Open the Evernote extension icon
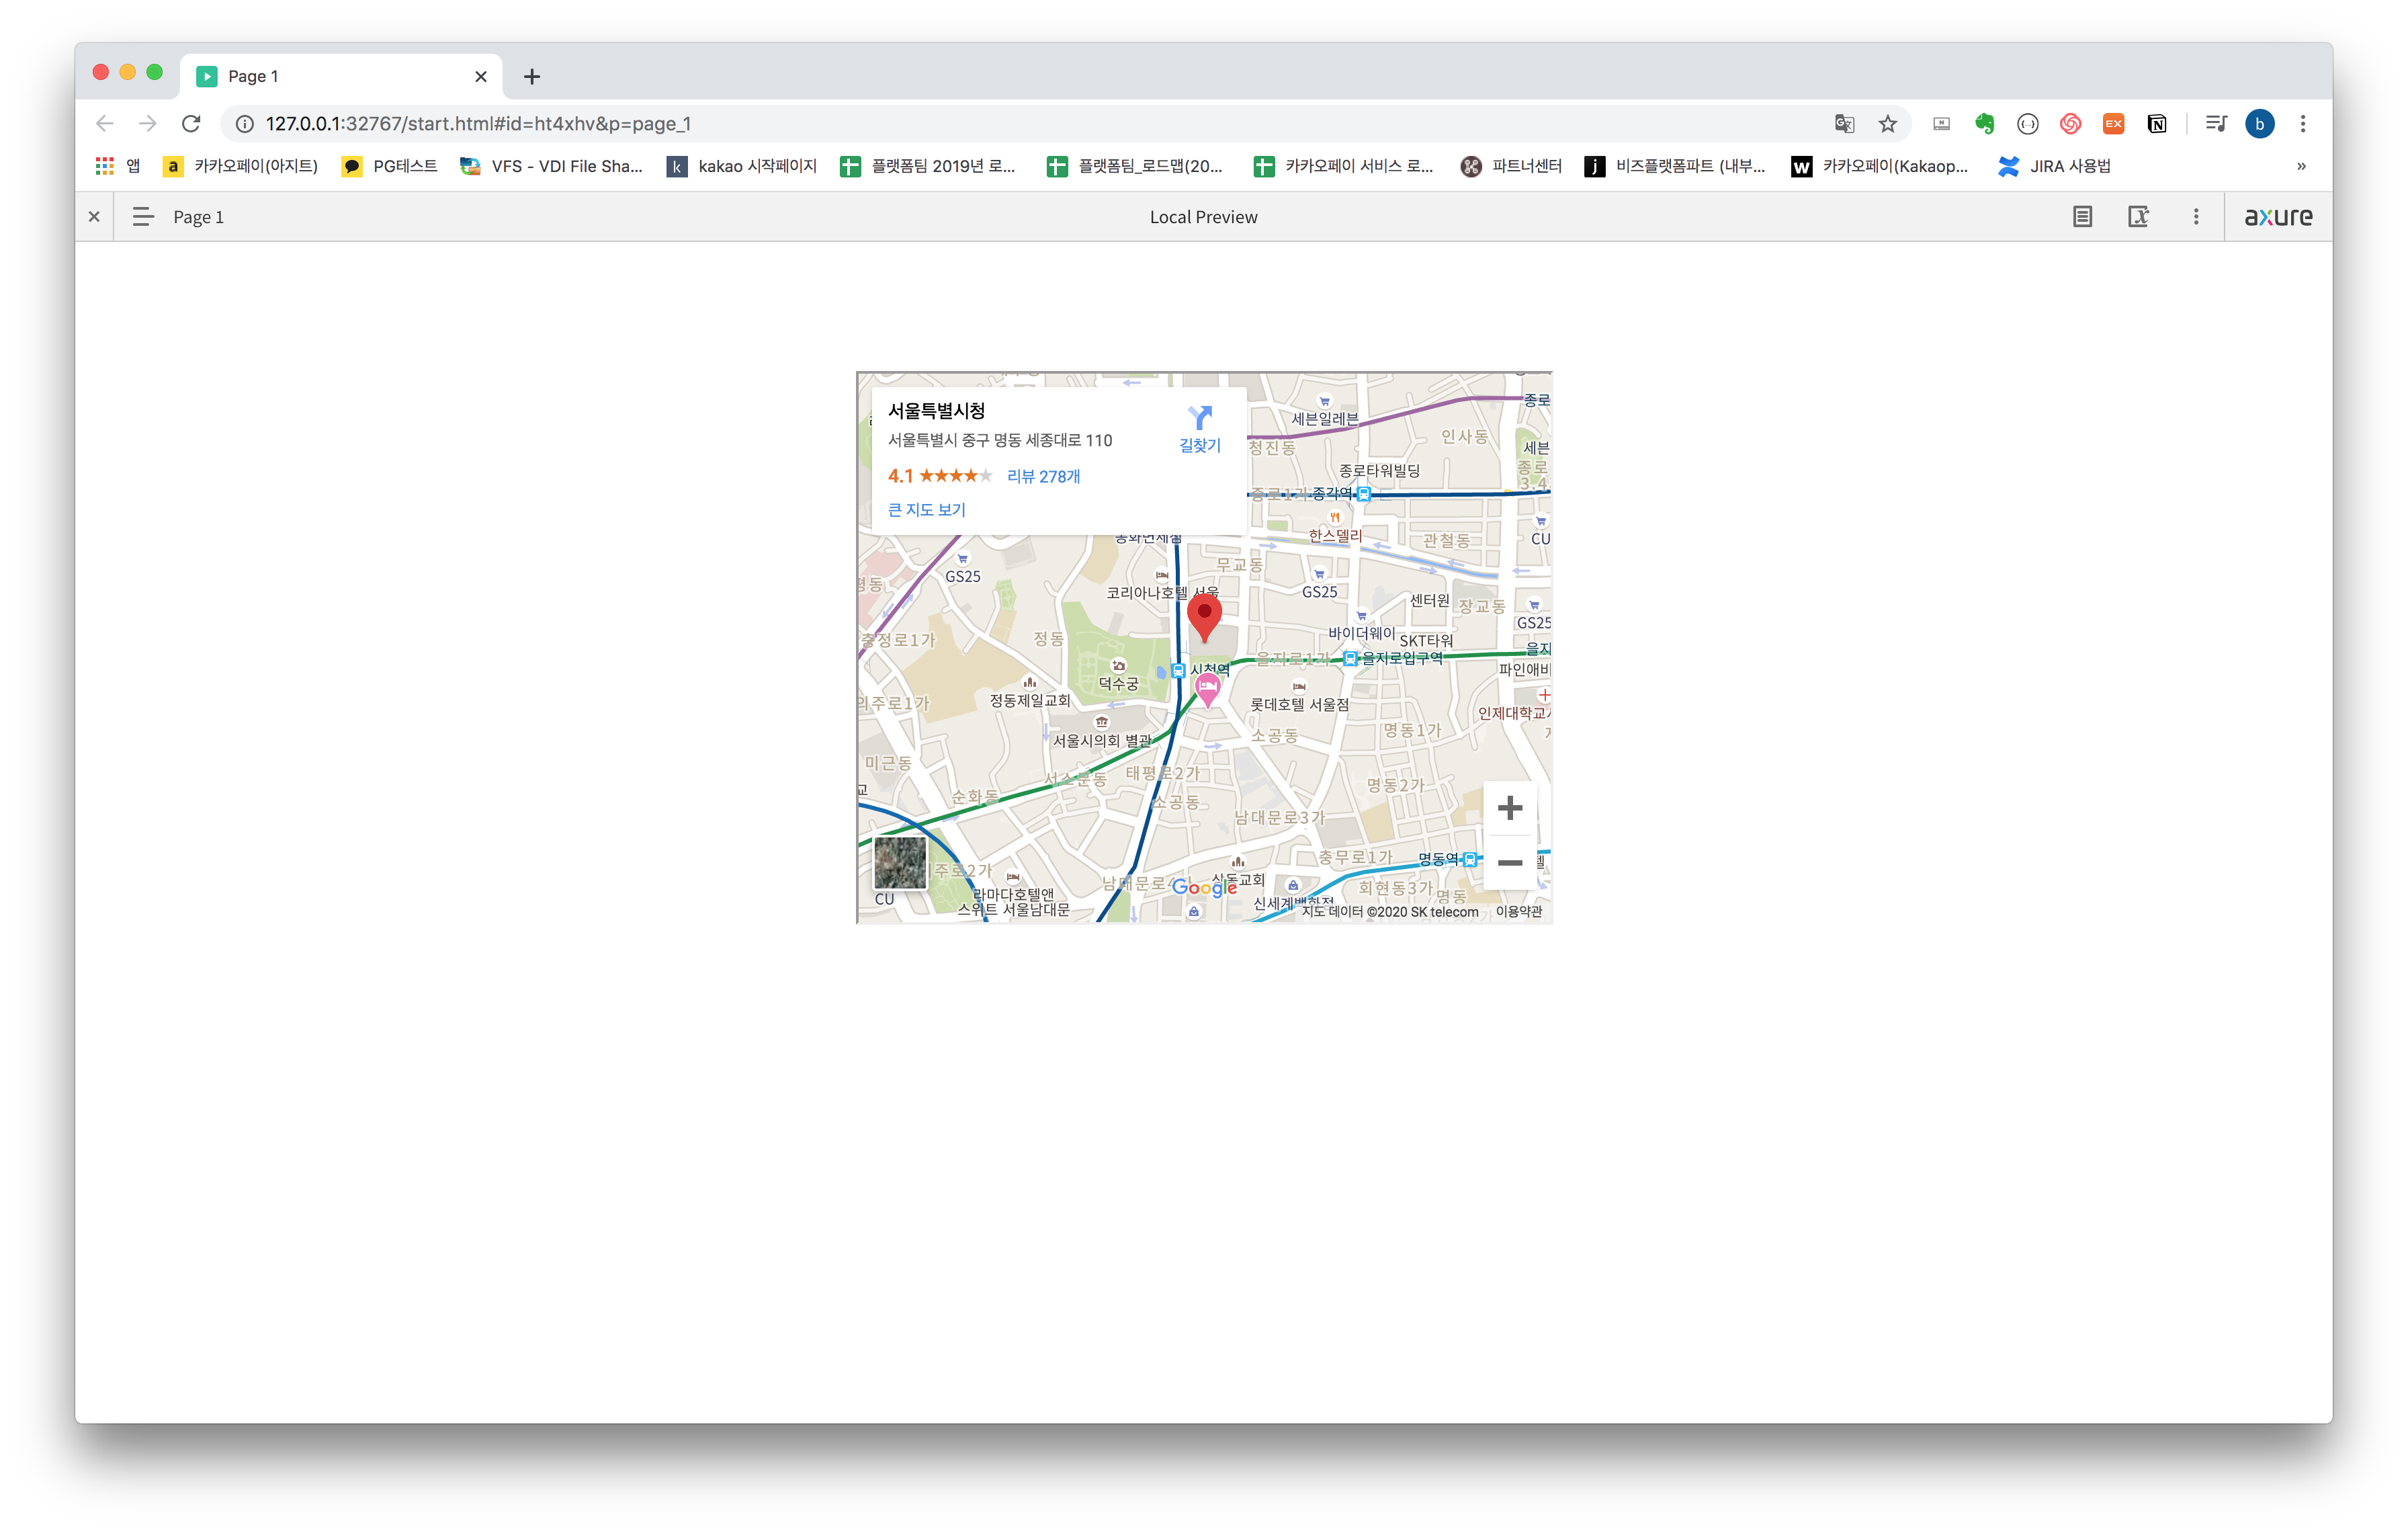Screen dimensions: 2408x1531 tap(1984, 124)
